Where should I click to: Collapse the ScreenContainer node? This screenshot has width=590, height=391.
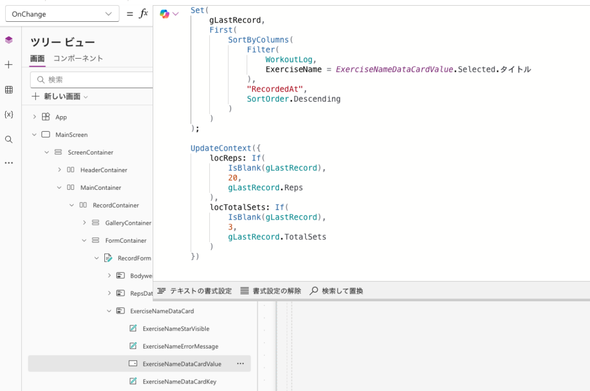[x=47, y=152]
